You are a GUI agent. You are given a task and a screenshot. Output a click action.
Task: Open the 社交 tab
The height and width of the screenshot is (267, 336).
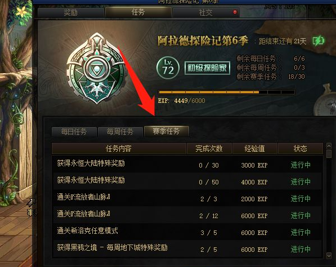click(206, 12)
